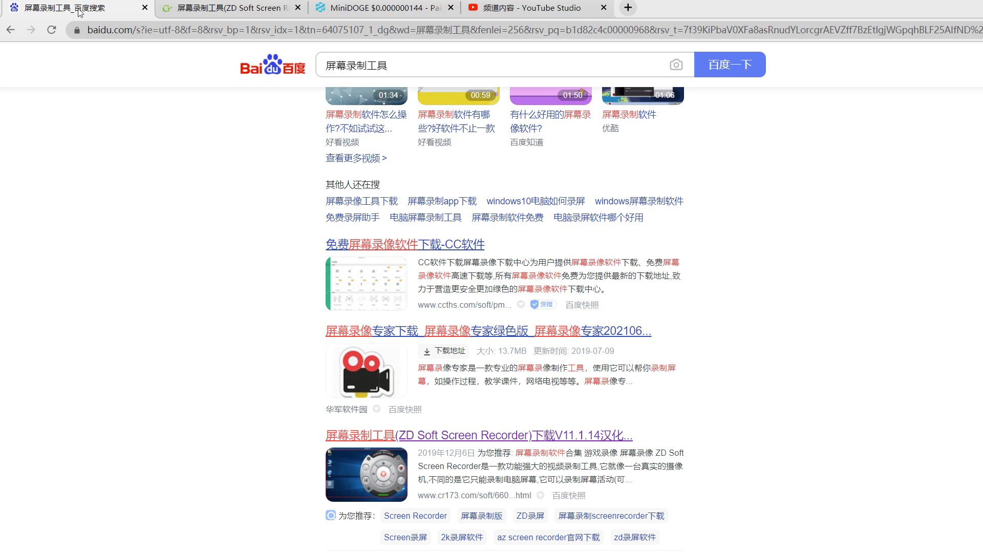
Task: Click related search windows10电脑如何录屏
Action: click(x=536, y=201)
